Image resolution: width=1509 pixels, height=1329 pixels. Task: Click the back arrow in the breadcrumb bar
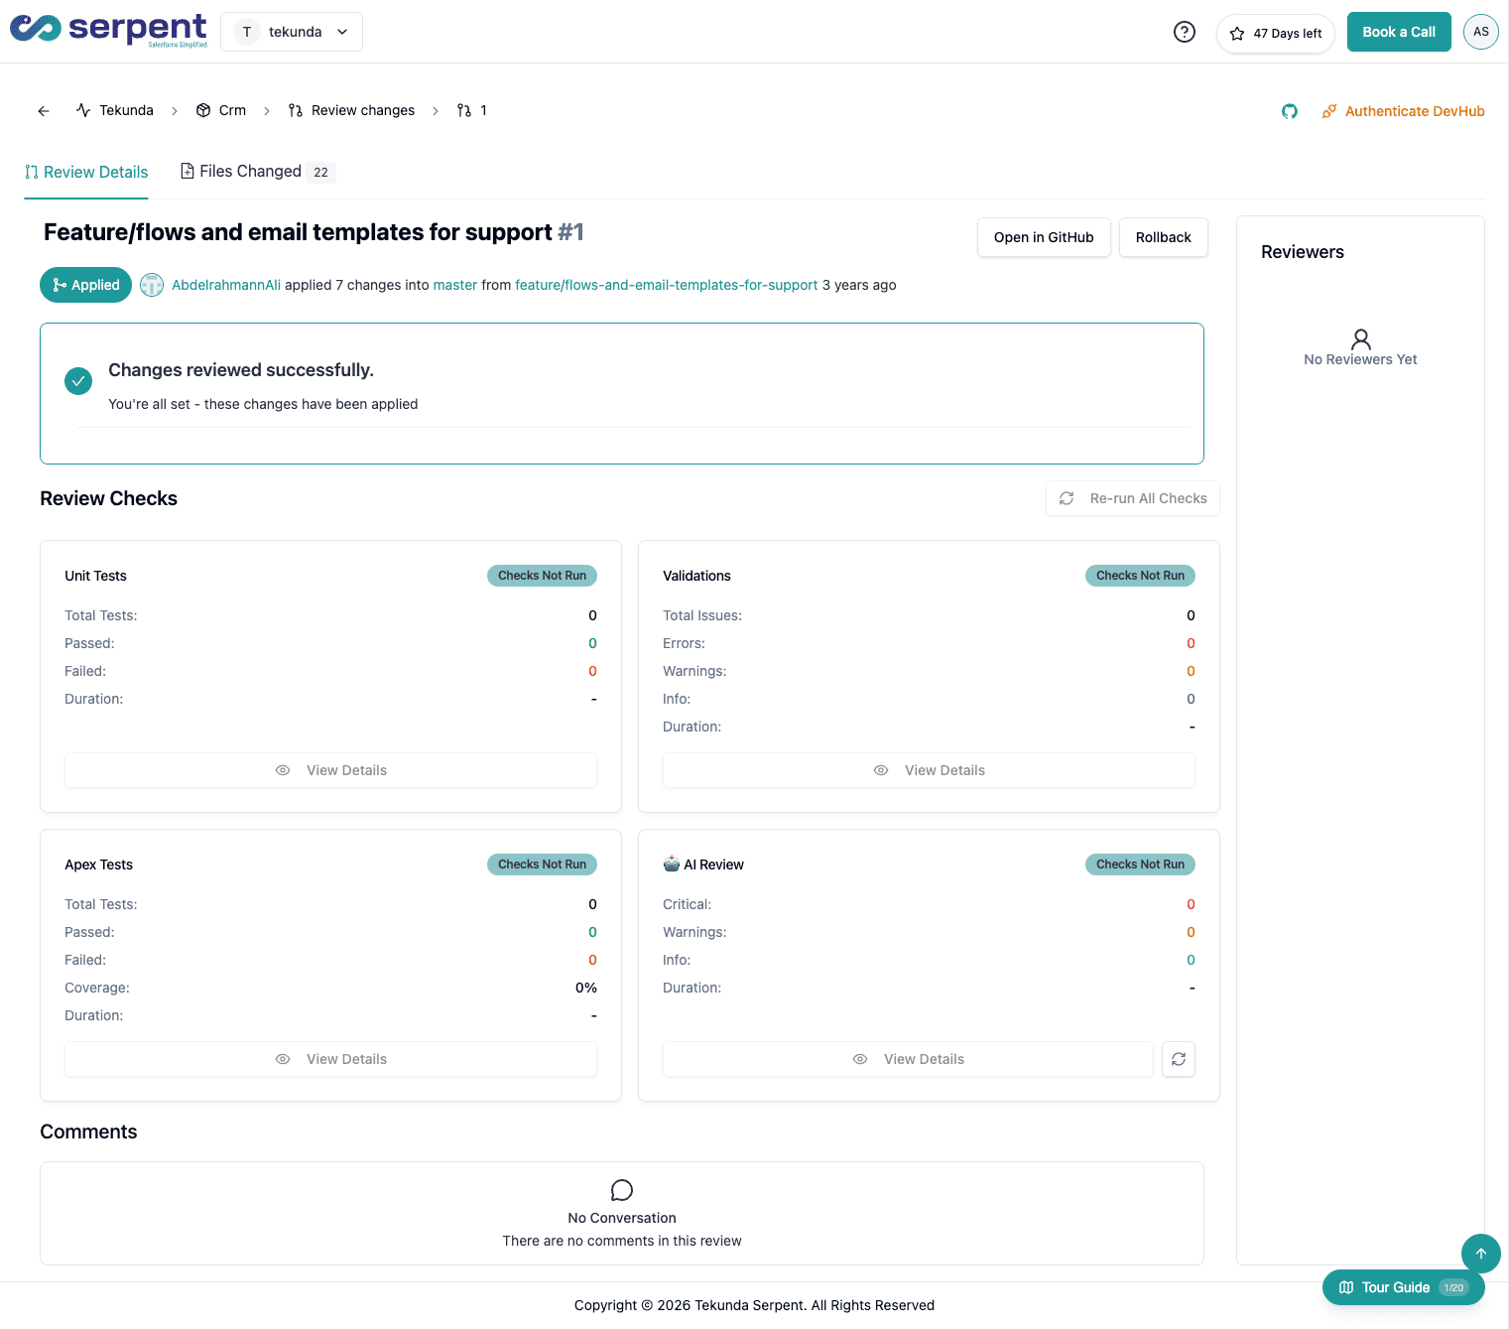coord(43,110)
